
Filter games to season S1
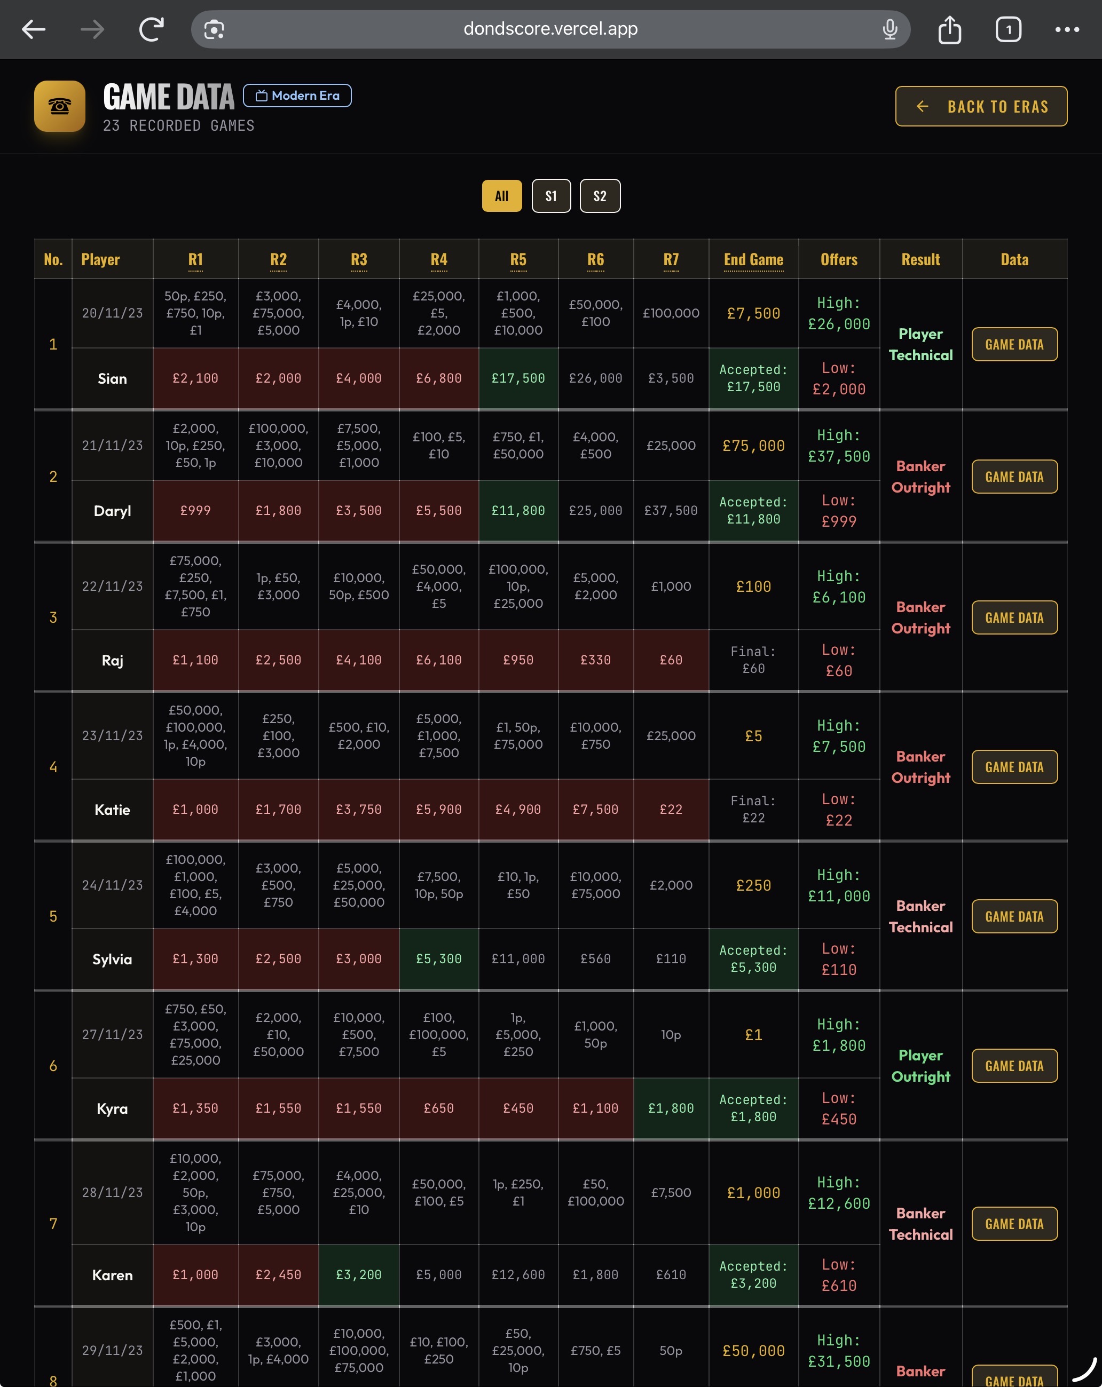click(x=551, y=196)
